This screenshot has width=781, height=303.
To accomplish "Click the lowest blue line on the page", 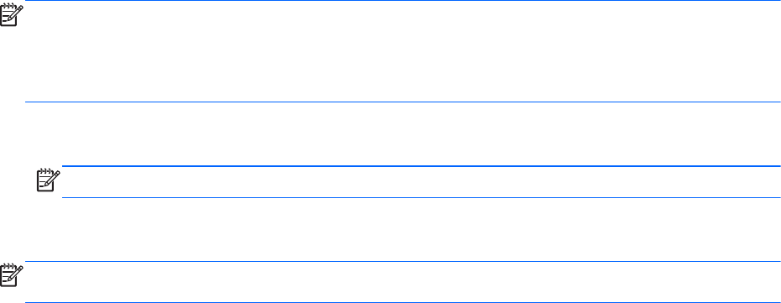I will click(402, 302).
